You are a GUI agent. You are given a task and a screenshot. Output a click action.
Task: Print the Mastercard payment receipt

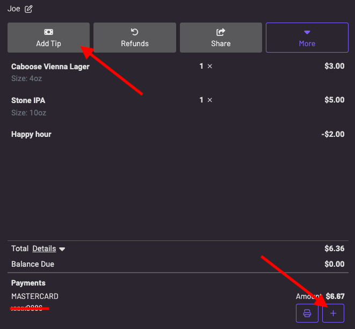tap(307, 313)
